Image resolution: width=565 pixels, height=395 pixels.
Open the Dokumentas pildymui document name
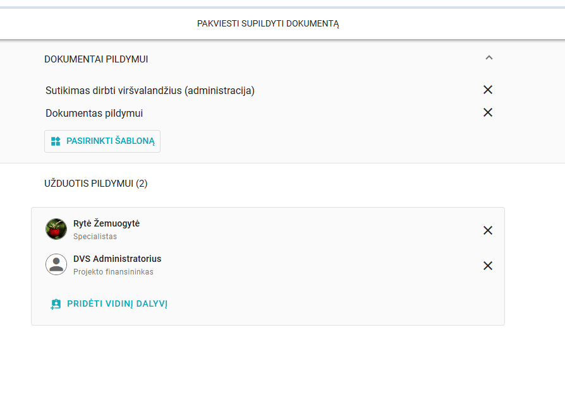[x=94, y=114]
